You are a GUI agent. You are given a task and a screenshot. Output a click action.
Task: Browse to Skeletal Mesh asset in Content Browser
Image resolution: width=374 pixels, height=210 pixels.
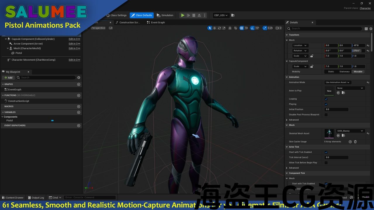[x=343, y=135]
